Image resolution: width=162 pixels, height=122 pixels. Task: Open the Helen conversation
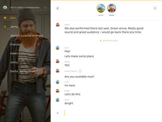pyautogui.click(x=14, y=54)
